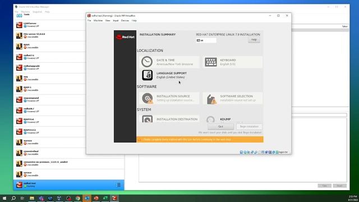Select the running 'redhat test' VM entry
The height and width of the screenshot is (202, 359).
click(x=68, y=185)
